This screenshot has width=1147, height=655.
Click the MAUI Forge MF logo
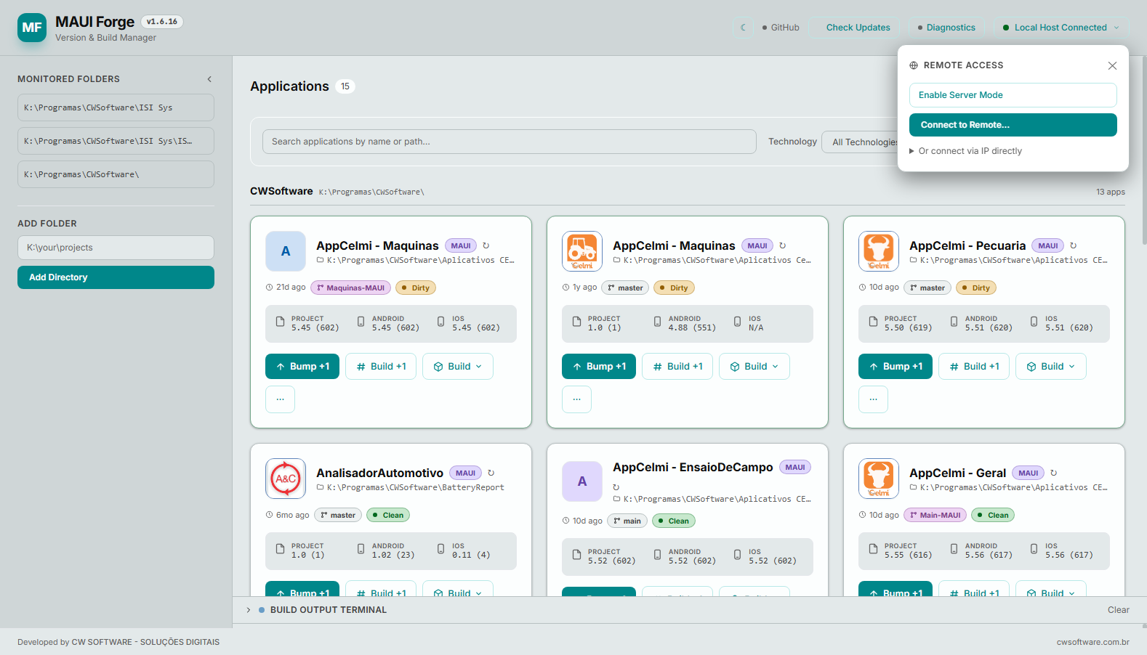pos(32,28)
